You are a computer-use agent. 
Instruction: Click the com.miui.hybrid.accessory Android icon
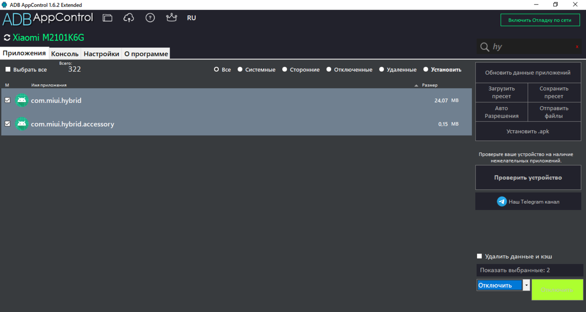21,124
